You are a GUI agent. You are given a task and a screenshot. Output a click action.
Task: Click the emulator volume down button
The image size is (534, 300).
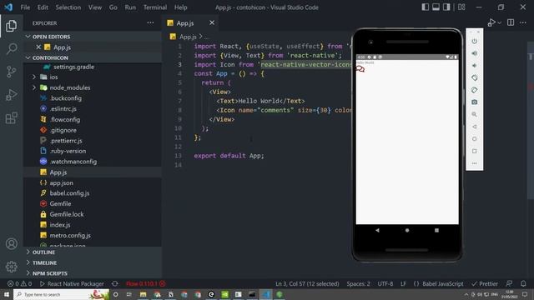click(x=475, y=66)
